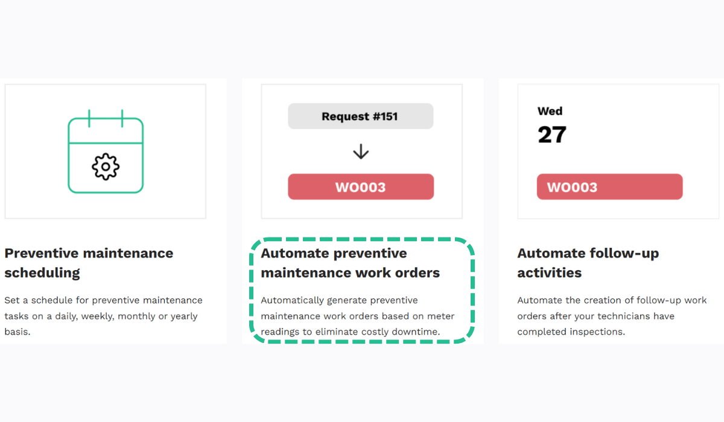
Task: Open 'Automate follow-up activities' heading
Action: click(588, 263)
